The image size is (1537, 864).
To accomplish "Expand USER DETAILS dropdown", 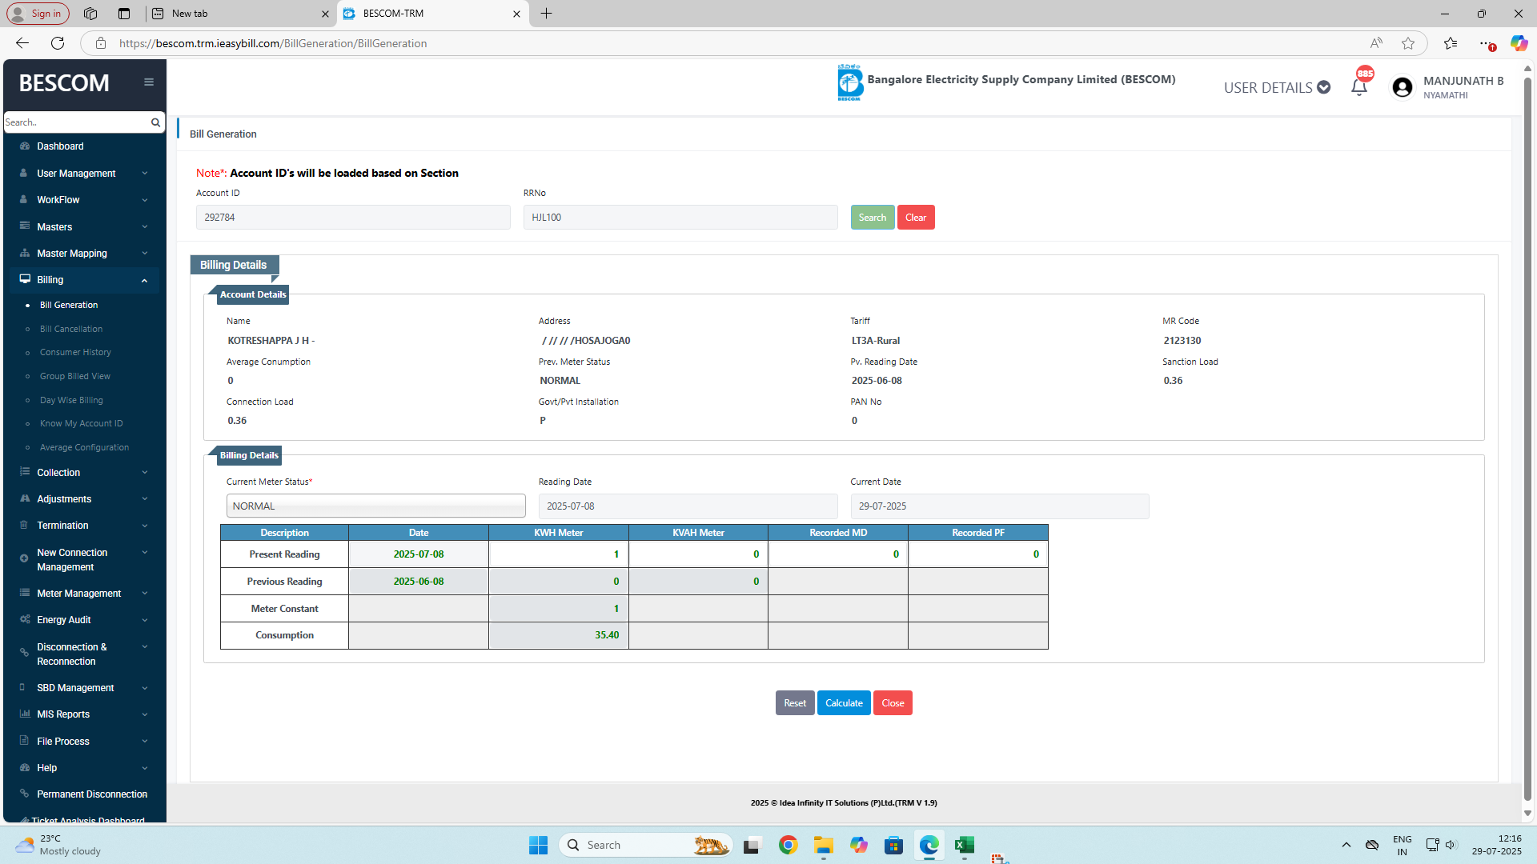I will (1277, 87).
